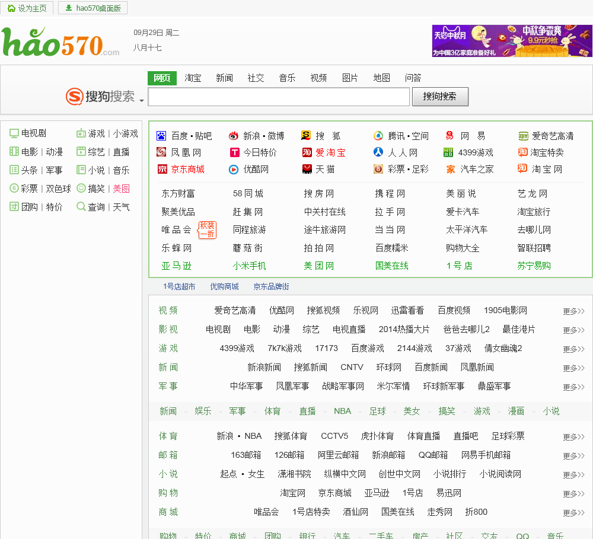Open the 中秋 festival banner ad
This screenshot has width=593, height=539.
[512, 41]
